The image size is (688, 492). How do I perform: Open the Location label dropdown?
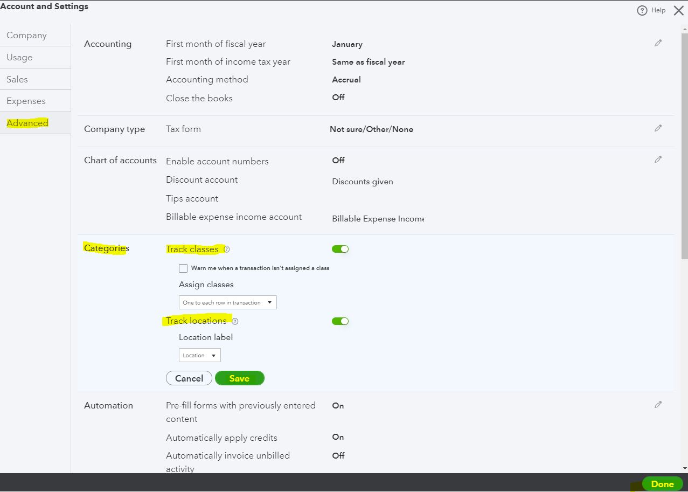pyautogui.click(x=199, y=355)
